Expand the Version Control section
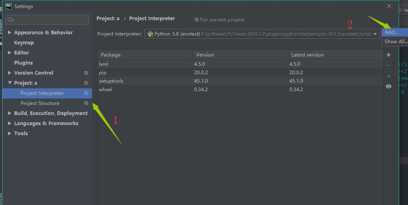The image size is (408, 205). pyautogui.click(x=10, y=73)
